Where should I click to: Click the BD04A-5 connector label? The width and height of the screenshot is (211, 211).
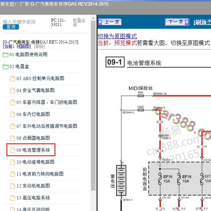pos(128,112)
